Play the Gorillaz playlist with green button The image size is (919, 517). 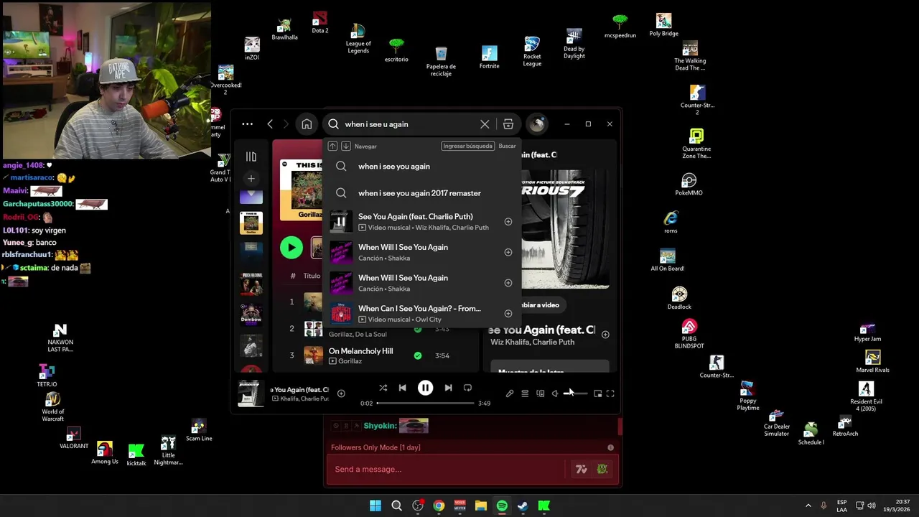pos(291,248)
